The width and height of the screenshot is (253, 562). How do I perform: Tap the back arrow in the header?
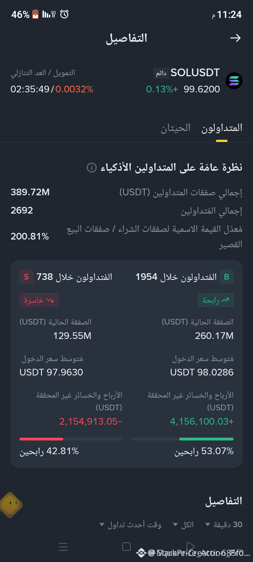235,38
